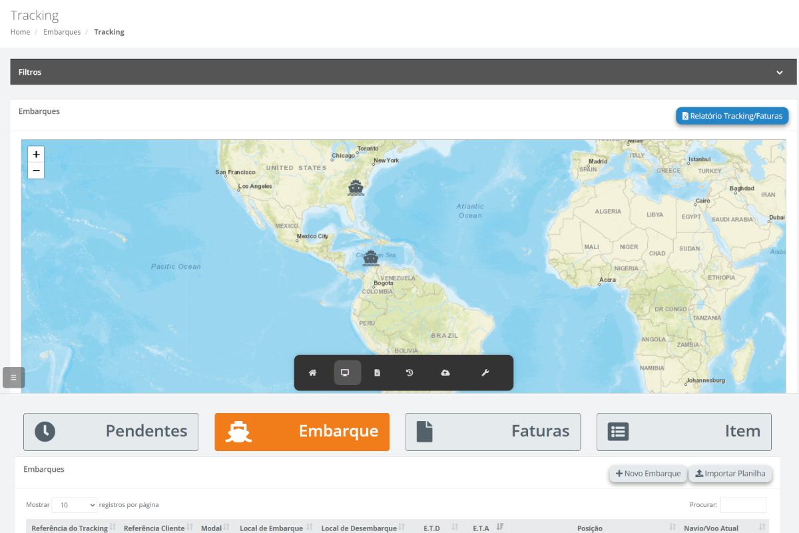The height and width of the screenshot is (533, 799).
Task: Zoom out on the map
Action: point(36,171)
